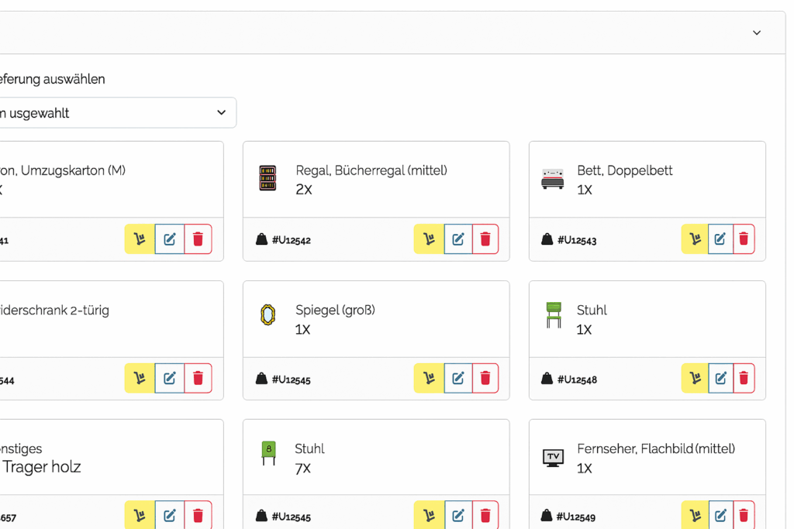Click trolley button for Stuhl 1X
Screen dimensions: 794x529
click(695, 378)
